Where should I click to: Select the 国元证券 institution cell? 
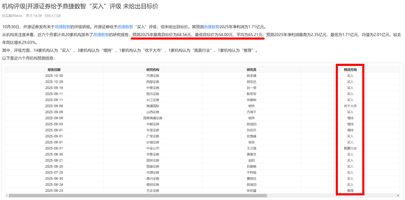(153, 94)
